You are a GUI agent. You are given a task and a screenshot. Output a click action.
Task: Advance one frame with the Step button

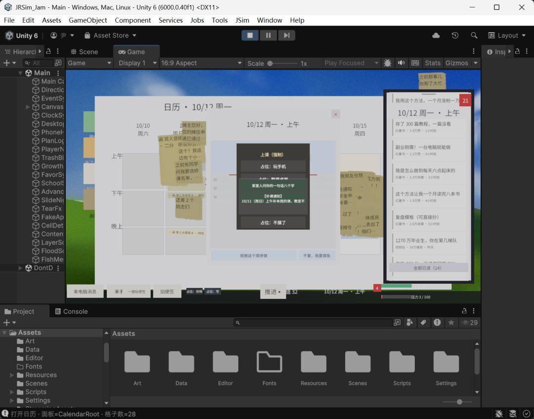(x=287, y=36)
